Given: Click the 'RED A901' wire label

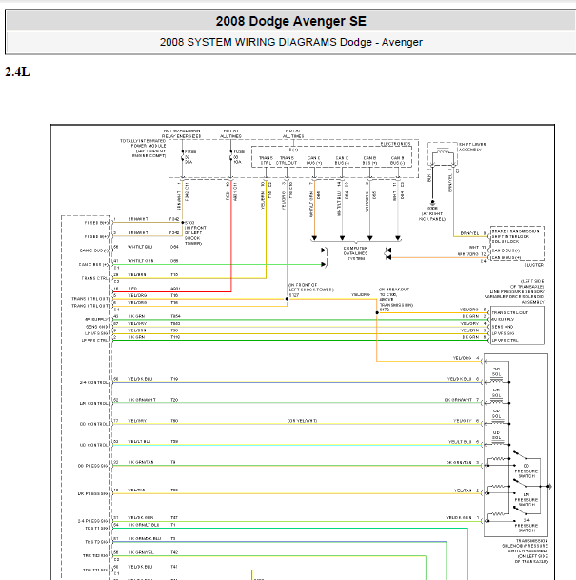Looking at the screenshot, I should click(154, 289).
